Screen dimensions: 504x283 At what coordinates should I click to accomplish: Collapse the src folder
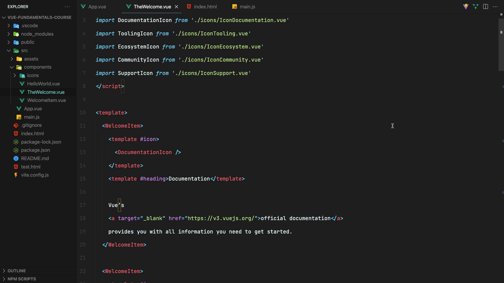tap(9, 51)
